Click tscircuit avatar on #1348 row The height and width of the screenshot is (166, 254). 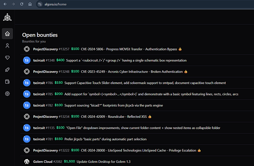point(27,60)
